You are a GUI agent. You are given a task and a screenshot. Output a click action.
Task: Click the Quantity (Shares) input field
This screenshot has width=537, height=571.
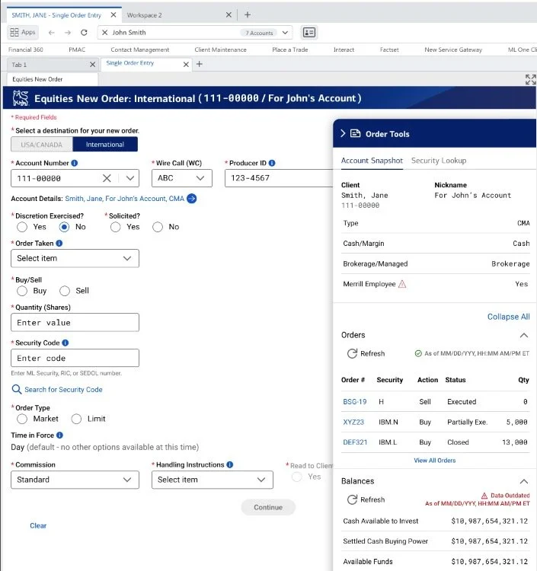(75, 322)
